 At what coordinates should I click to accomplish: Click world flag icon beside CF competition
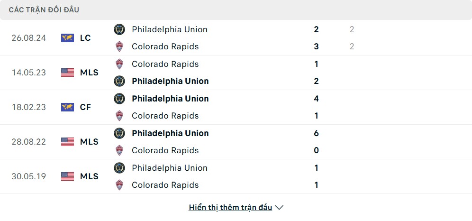pyautogui.click(x=68, y=107)
